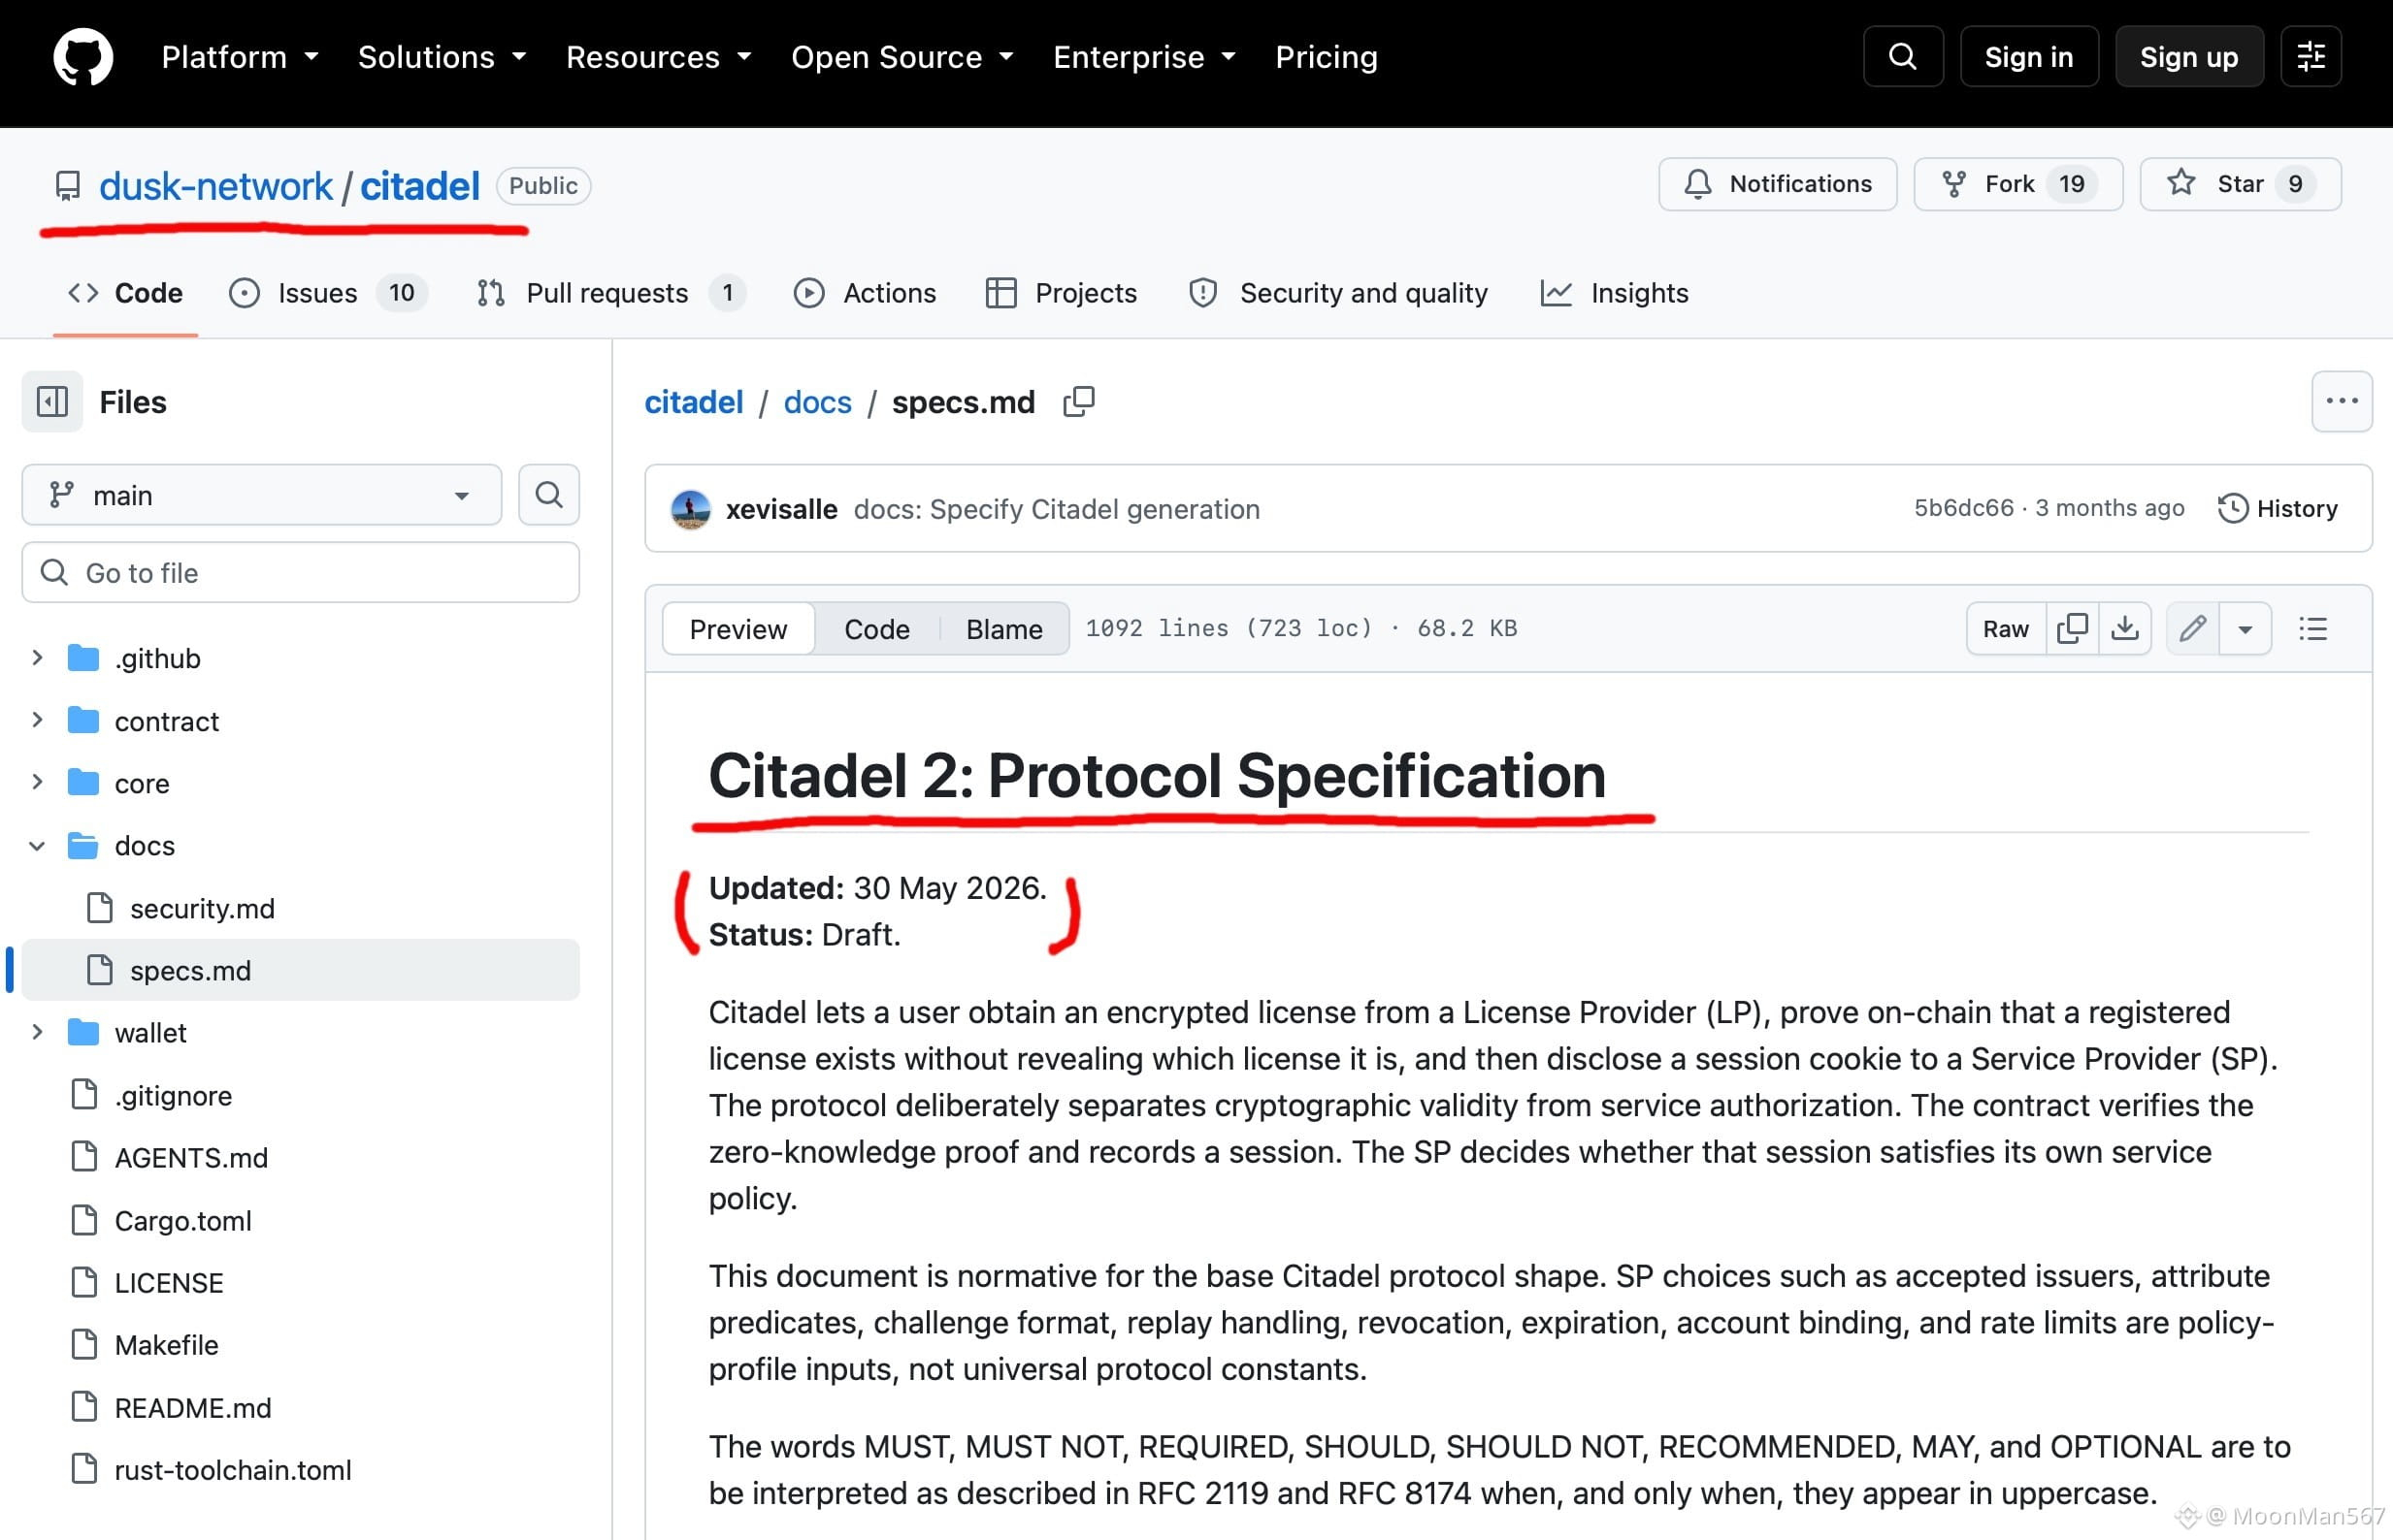Image resolution: width=2393 pixels, height=1540 pixels.
Task: Download the raw specs.md file
Action: tap(2125, 629)
